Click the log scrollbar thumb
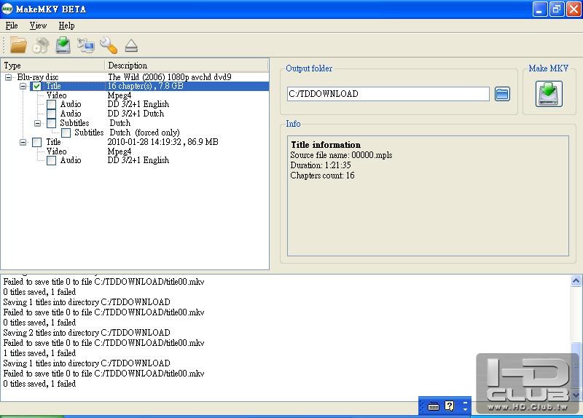This screenshot has height=418, width=583. coord(576,366)
